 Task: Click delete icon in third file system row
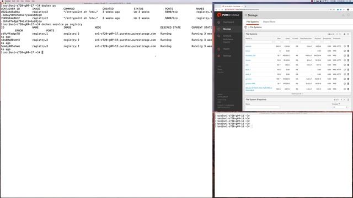pos(348,56)
